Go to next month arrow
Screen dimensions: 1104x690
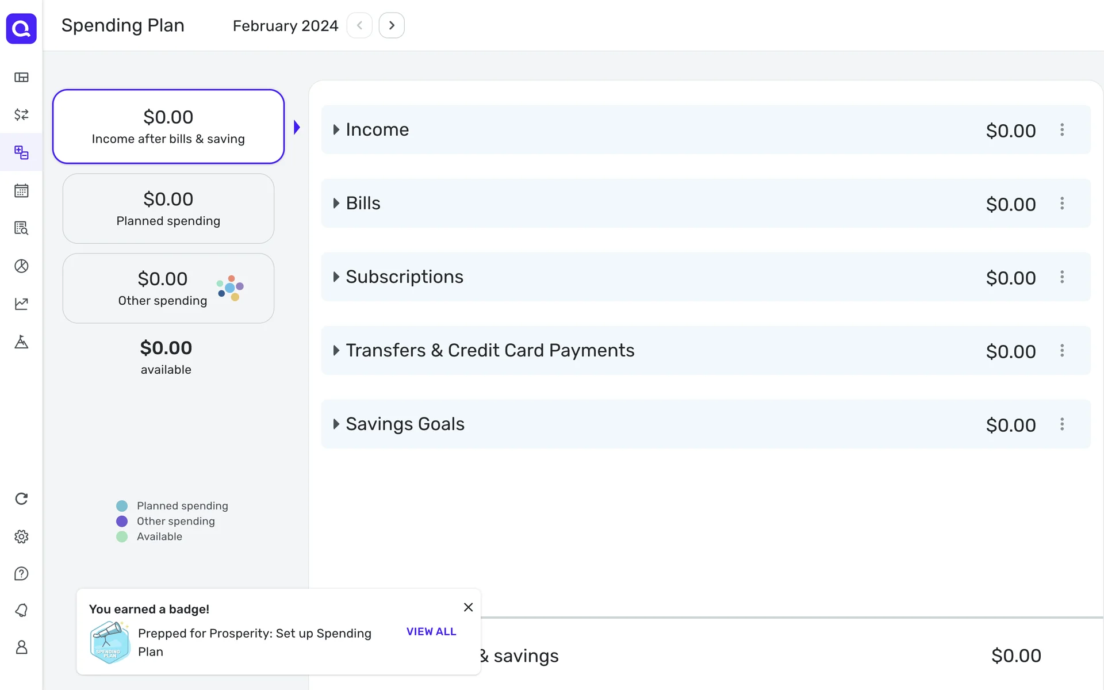tap(392, 25)
